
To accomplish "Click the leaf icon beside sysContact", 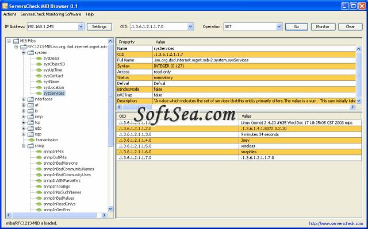I will (x=39, y=76).
